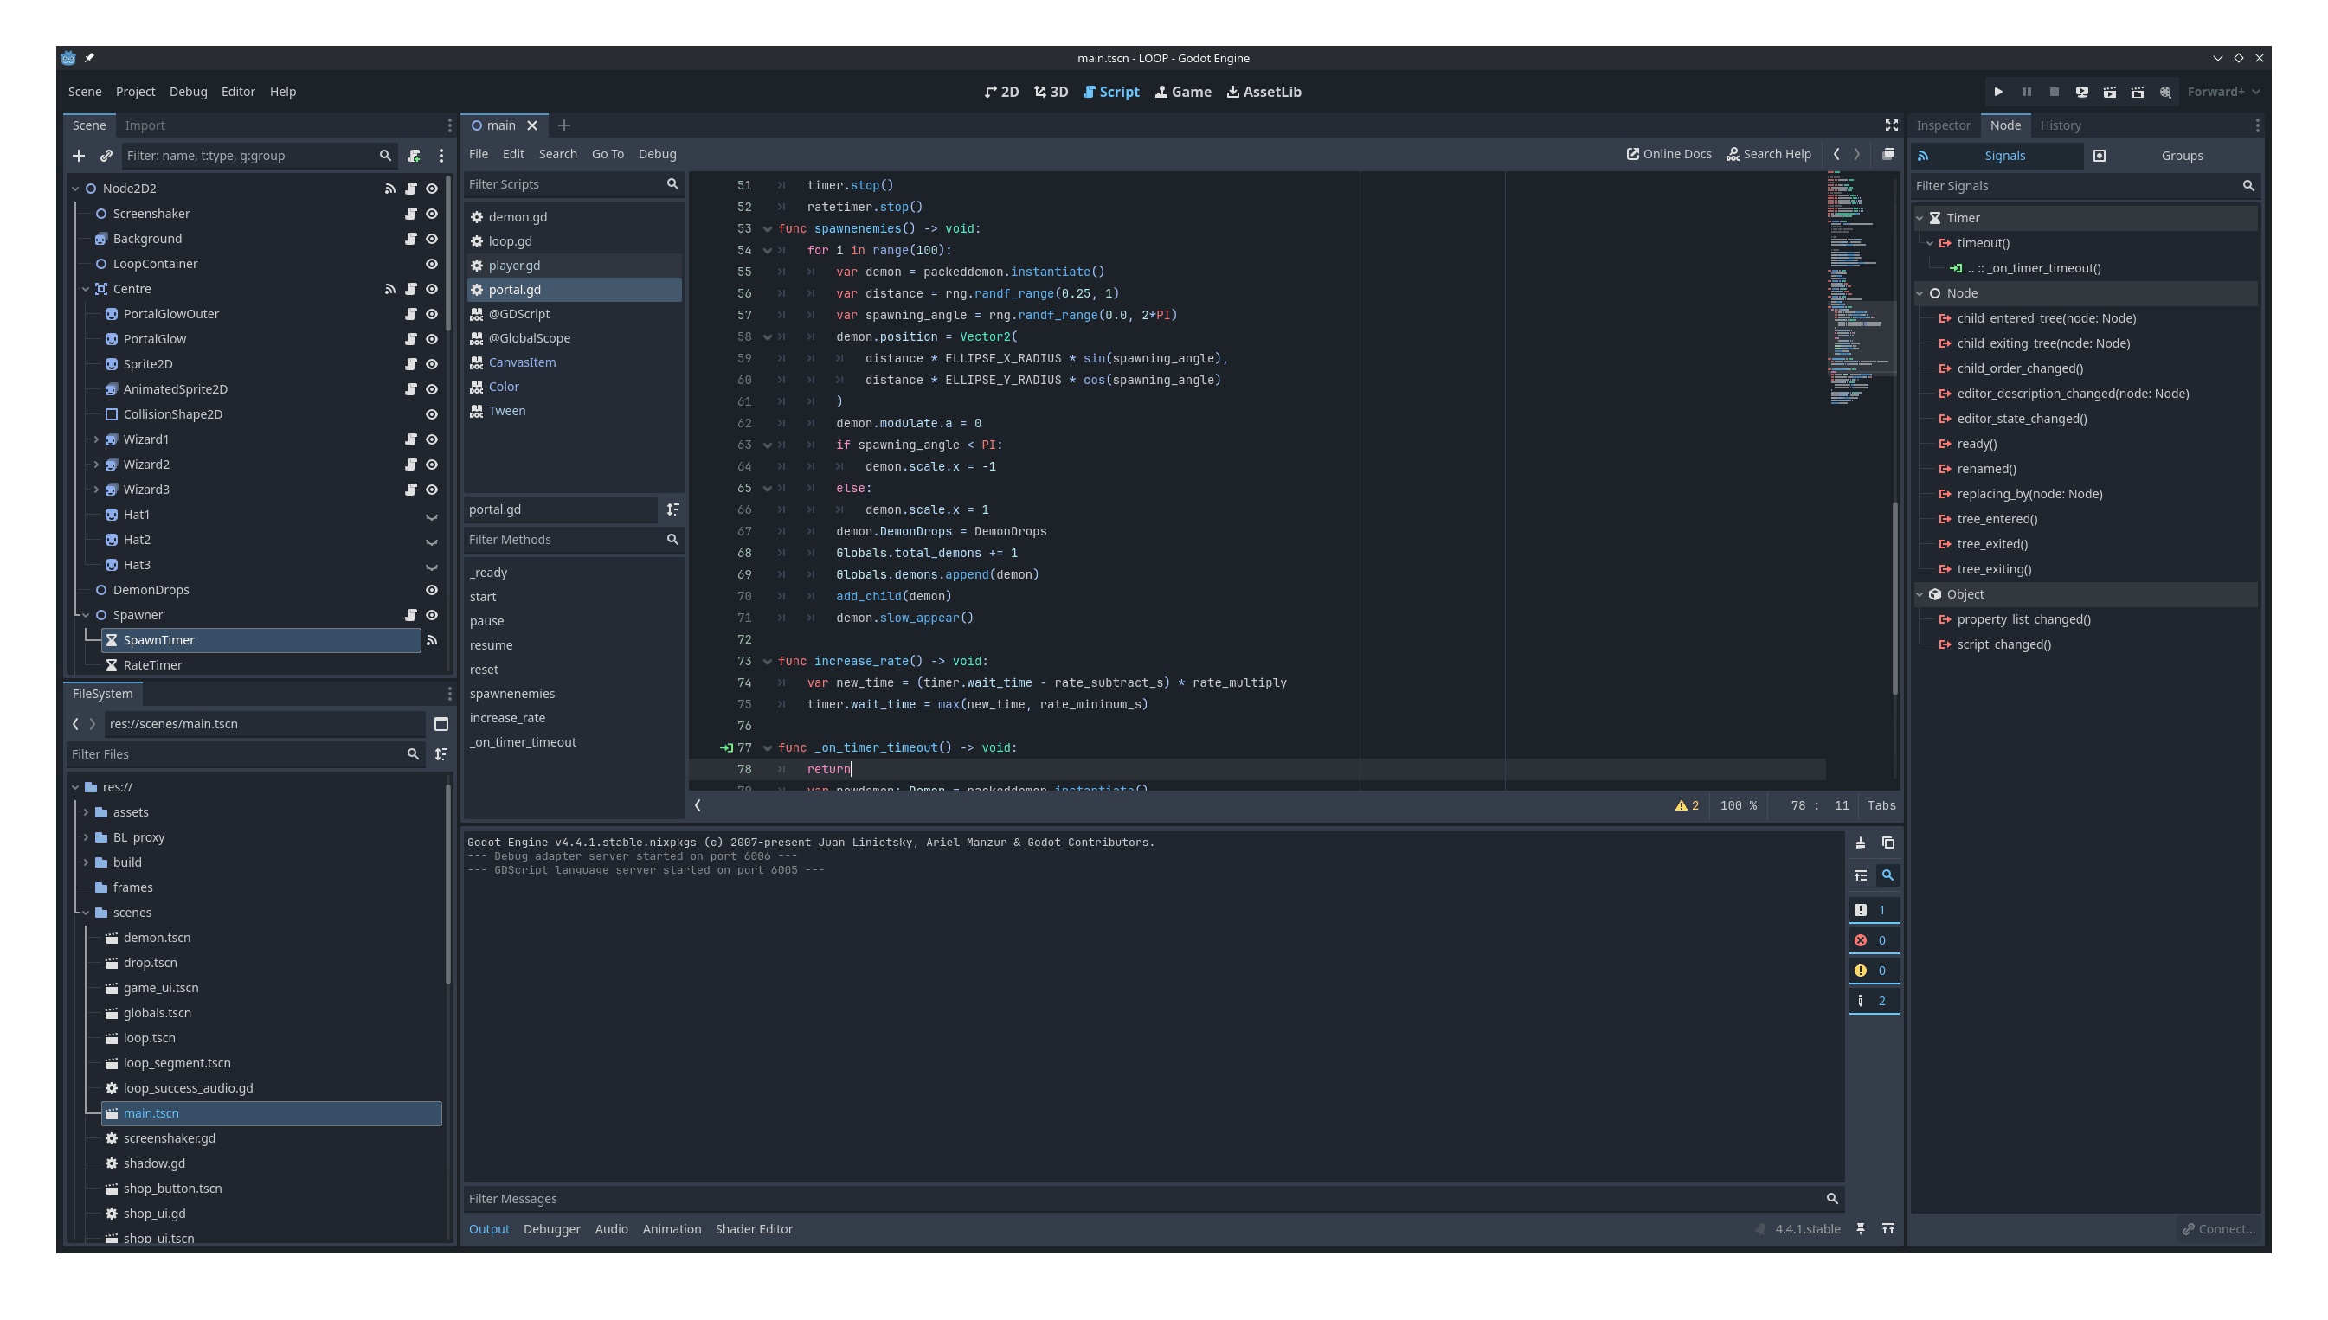Image resolution: width=2328 pixels, height=1320 pixels.
Task: Clear the output log with the brush icon
Action: [1861, 843]
